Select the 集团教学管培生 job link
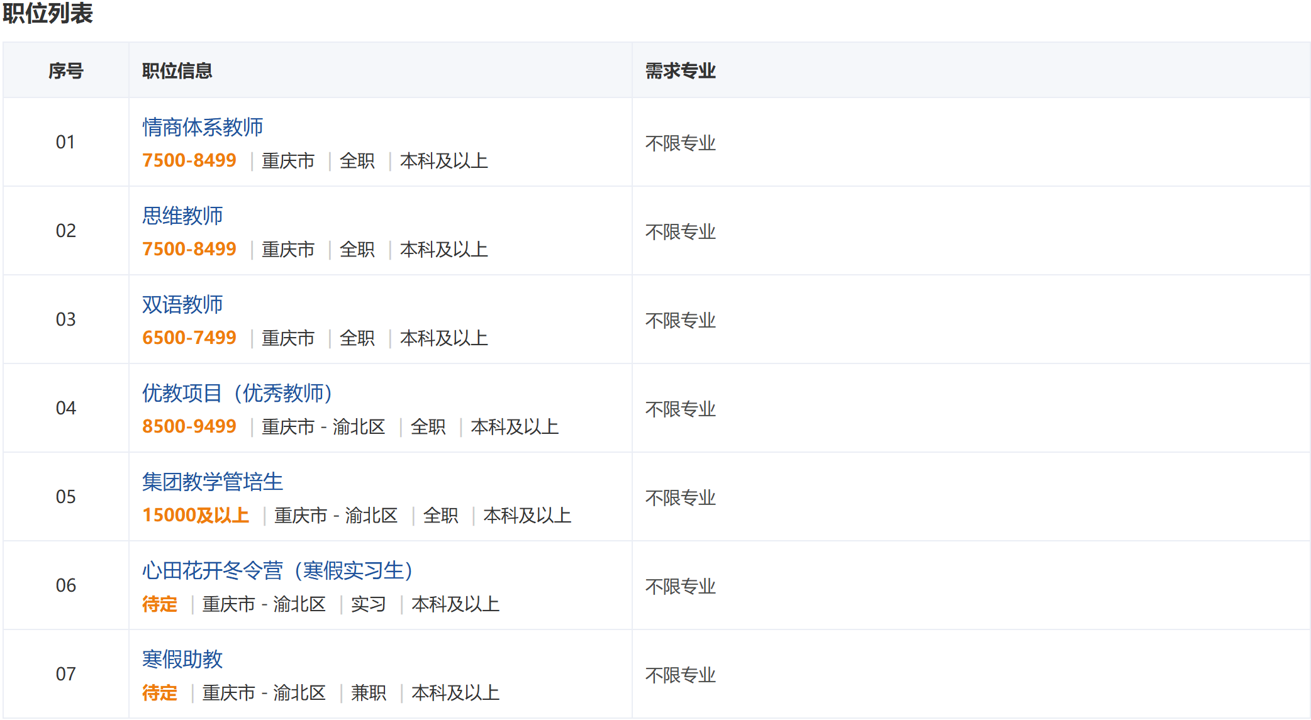Viewport: 1311px width, 720px height. click(x=213, y=482)
